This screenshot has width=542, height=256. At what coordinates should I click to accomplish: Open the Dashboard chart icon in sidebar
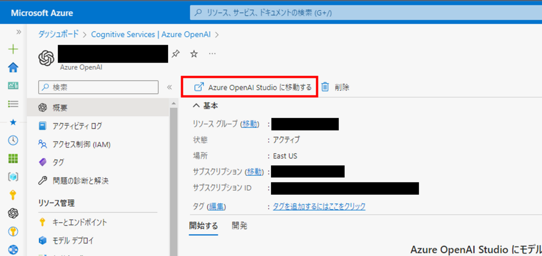coord(14,86)
